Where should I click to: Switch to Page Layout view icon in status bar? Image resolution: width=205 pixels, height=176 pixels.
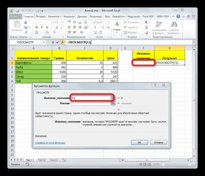(x=145, y=164)
